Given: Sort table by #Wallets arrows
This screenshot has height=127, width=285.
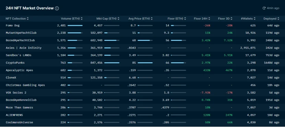Looking at the screenshot, I should click(x=254, y=19).
